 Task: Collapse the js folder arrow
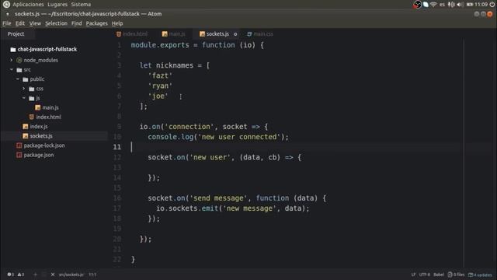click(24, 98)
